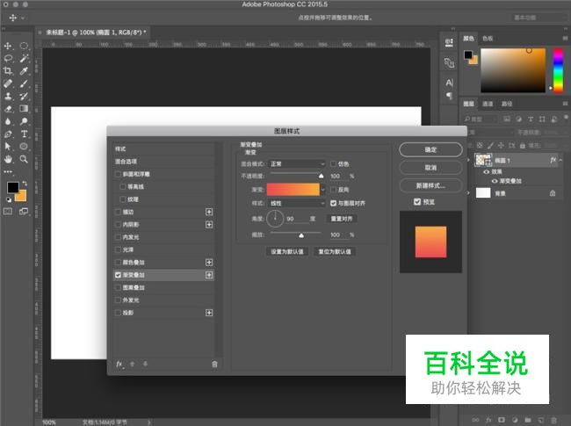Collapse effects arrow on 椭圆 1 layer
The image size is (571, 426).
[560, 160]
